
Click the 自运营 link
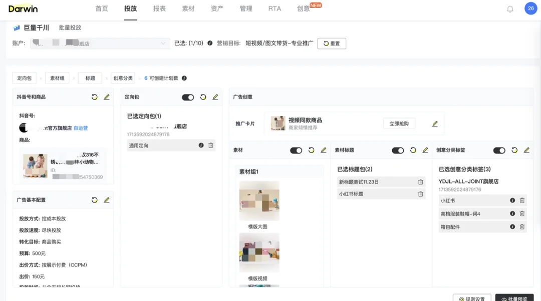(81, 128)
